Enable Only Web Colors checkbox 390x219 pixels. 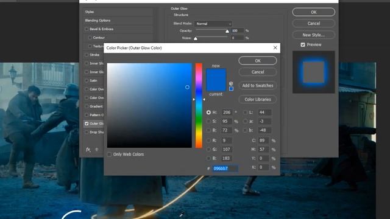(109, 154)
